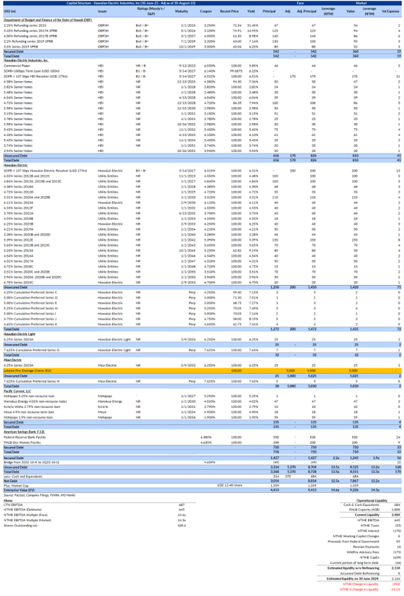Click '3.25% Refunding series 2015' row label
Screen dimensions: 404x596
[x=24, y=25]
